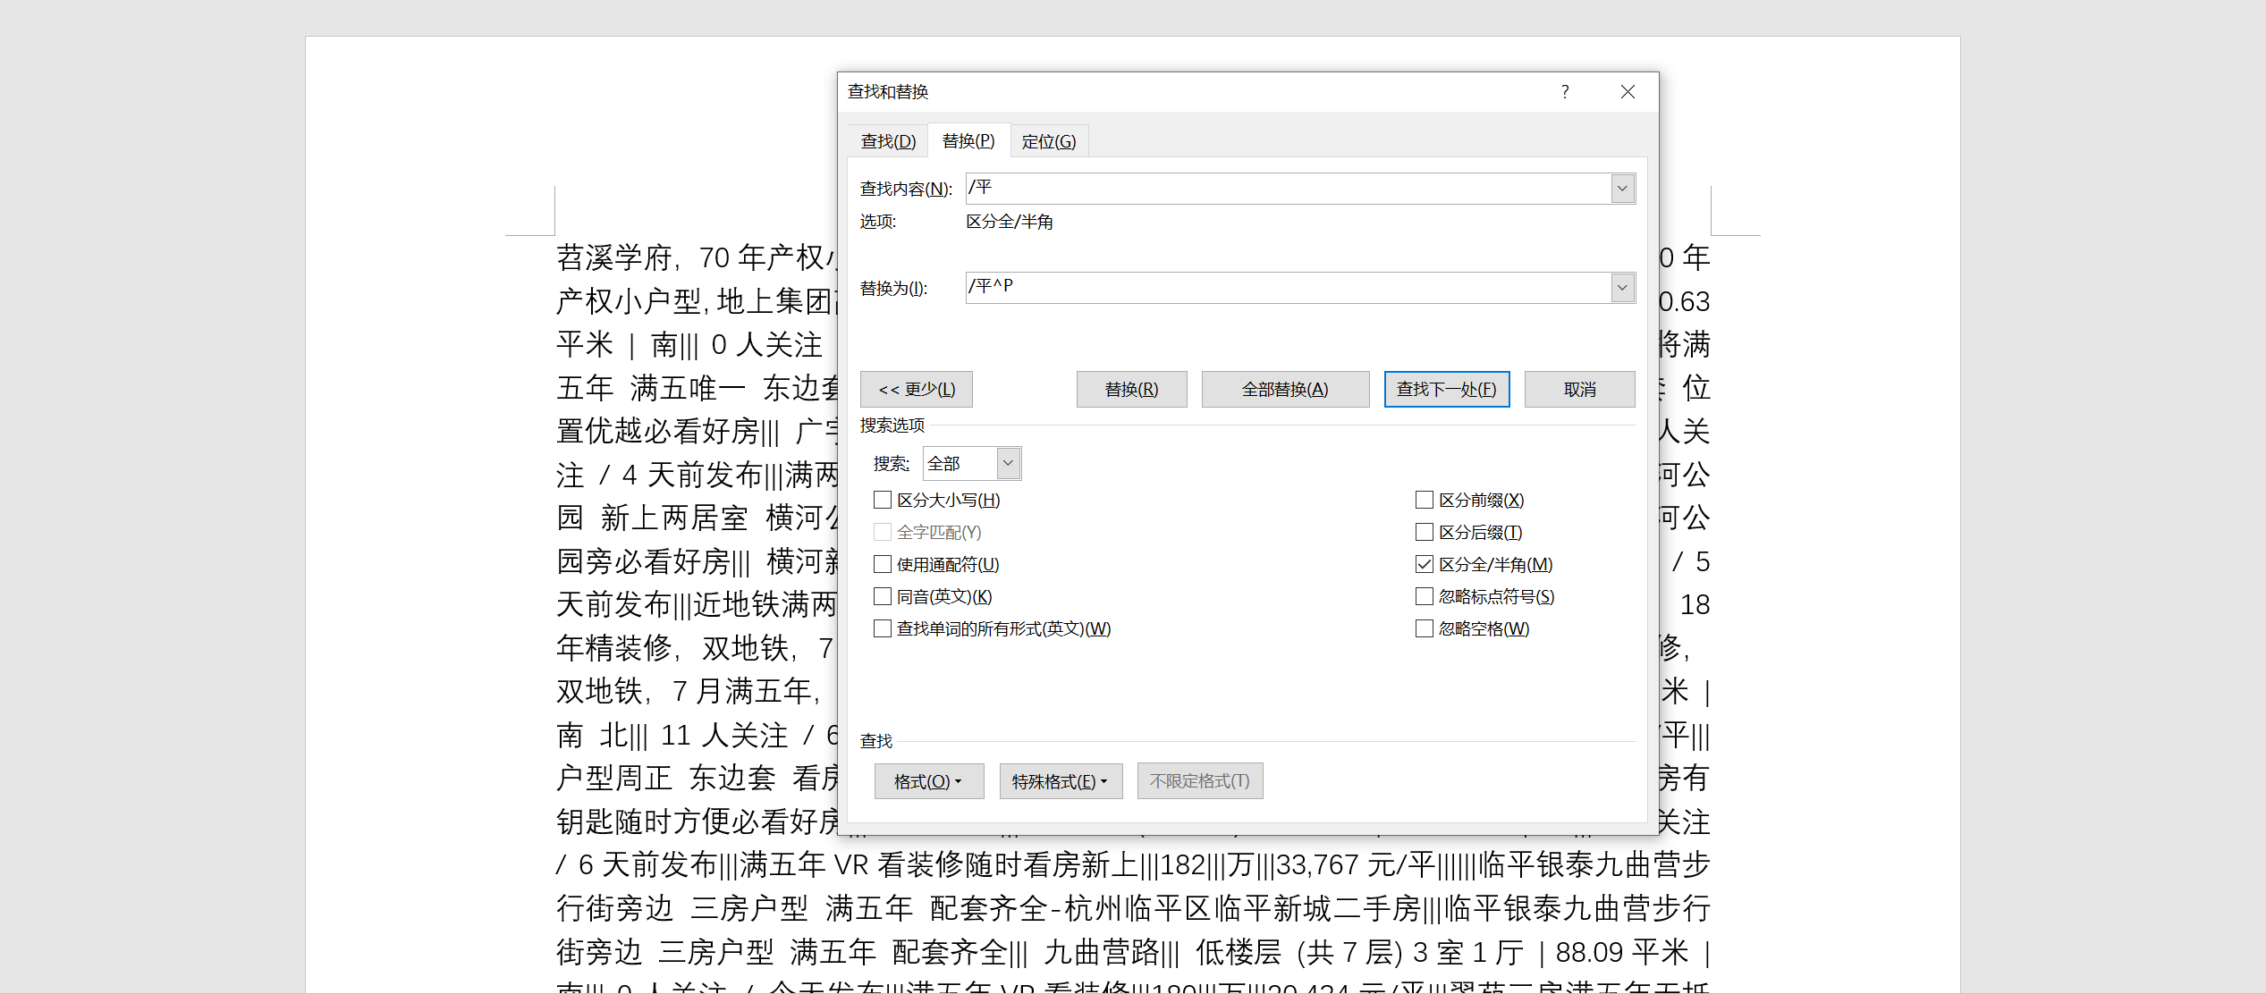Expand the 查找内容 history dropdown arrow
Screen dimensions: 2266x994
[1622, 189]
